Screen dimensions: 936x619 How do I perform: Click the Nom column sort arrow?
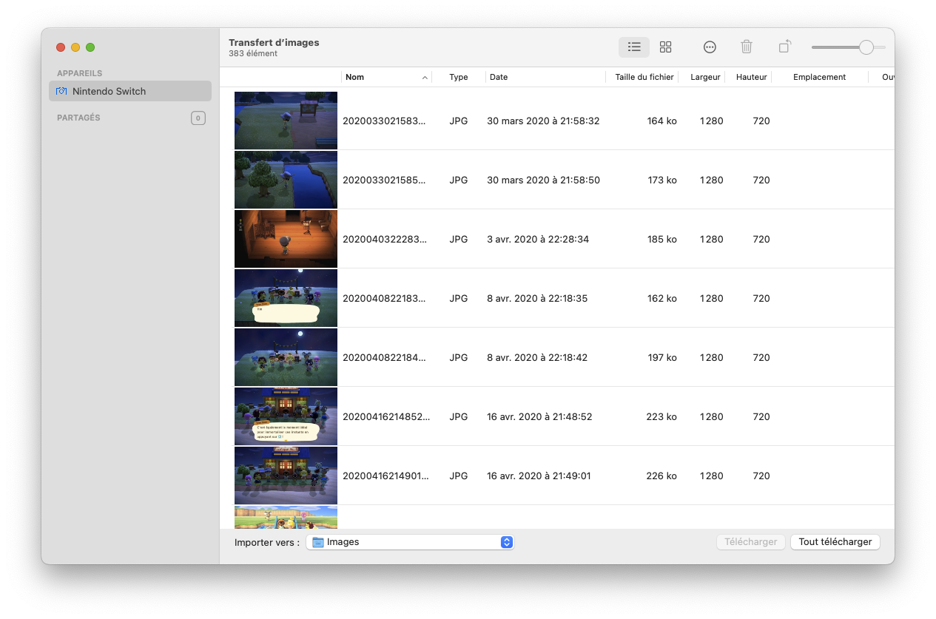[x=425, y=77]
